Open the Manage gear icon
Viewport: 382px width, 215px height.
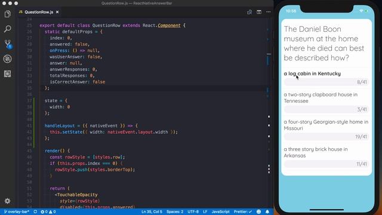coord(8,201)
